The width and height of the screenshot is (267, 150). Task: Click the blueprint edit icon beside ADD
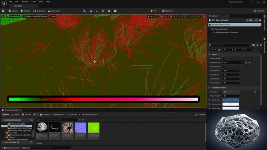[256, 20]
